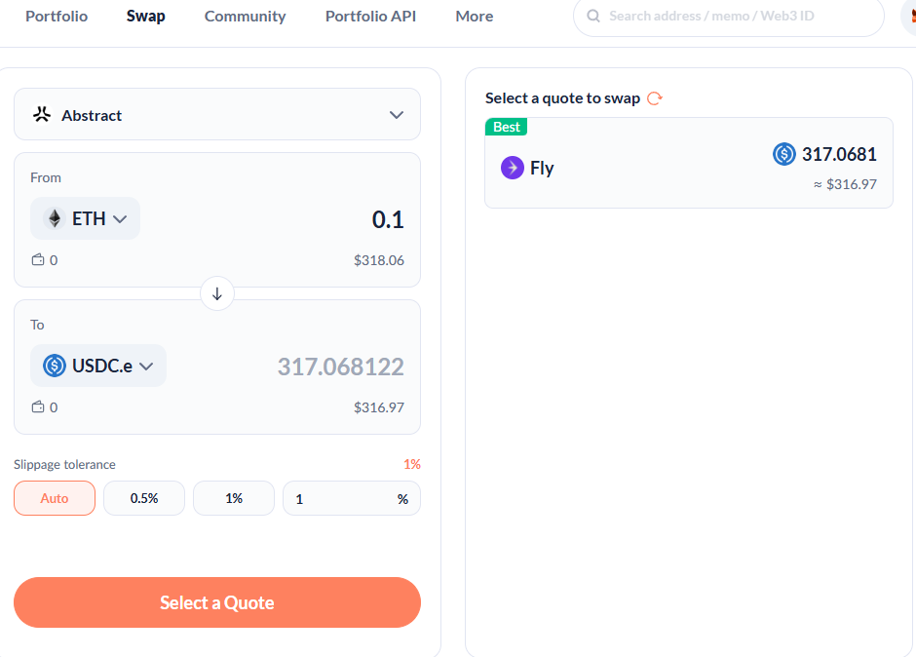Open the ETH token selector
The width and height of the screenshot is (916, 657).
pyautogui.click(x=86, y=218)
